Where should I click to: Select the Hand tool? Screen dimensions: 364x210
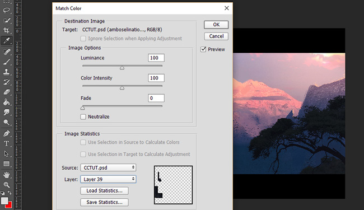tap(7, 175)
